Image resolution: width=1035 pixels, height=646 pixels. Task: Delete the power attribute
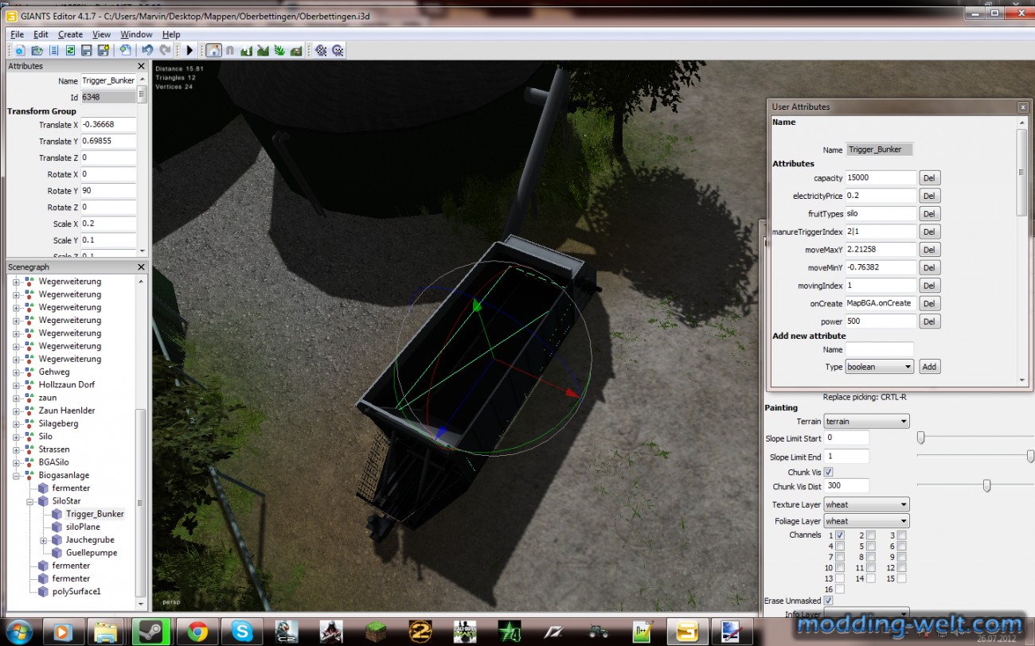929,321
